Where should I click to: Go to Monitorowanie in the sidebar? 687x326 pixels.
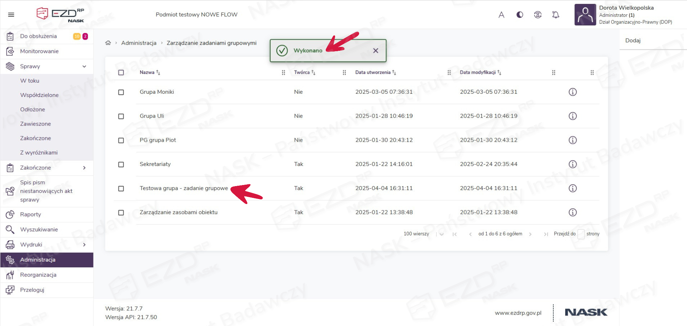tap(39, 51)
